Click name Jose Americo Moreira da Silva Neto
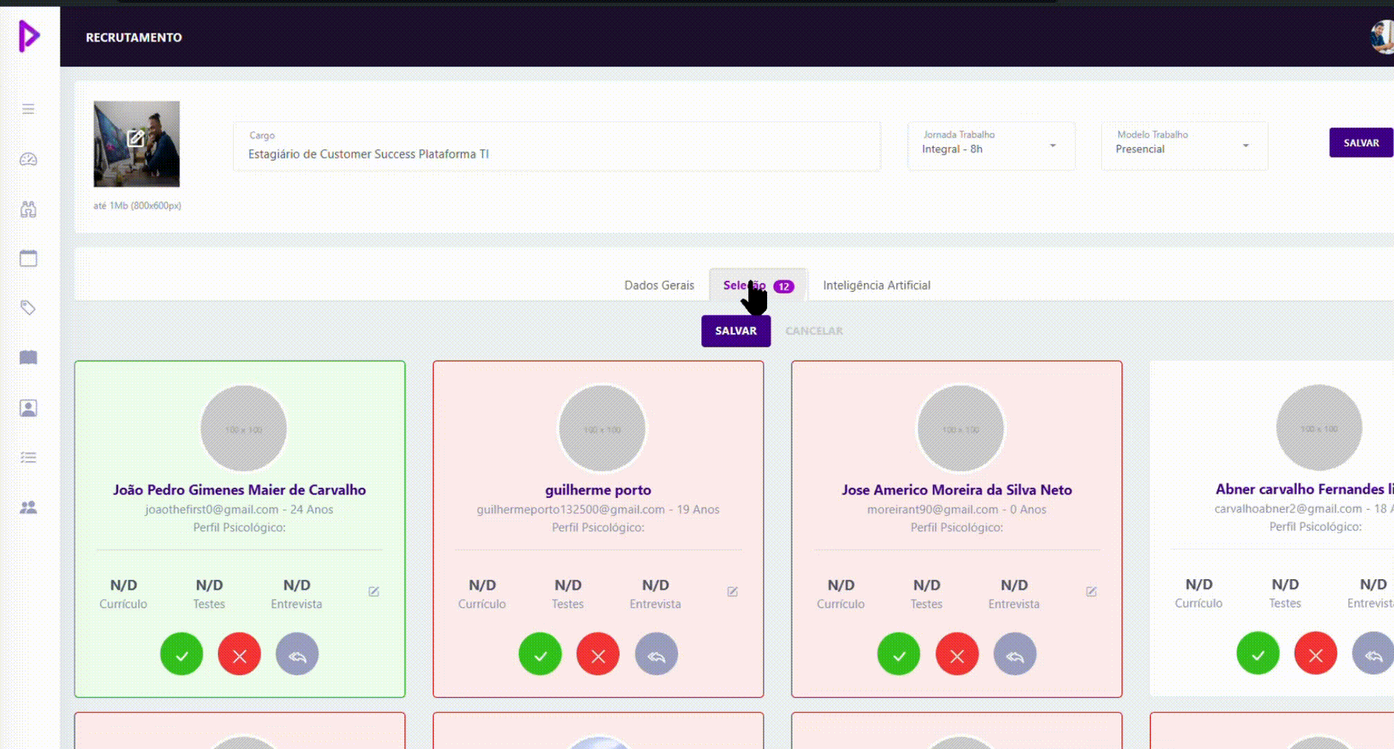This screenshot has height=749, width=1394. pyautogui.click(x=957, y=490)
